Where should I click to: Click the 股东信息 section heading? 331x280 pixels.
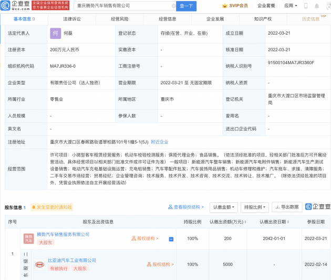[13, 208]
